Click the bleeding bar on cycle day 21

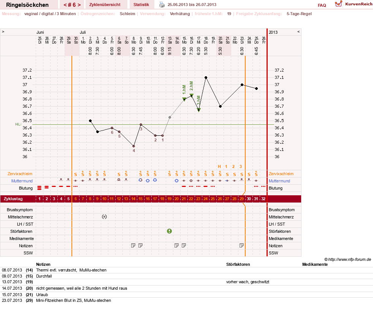pos(184,187)
